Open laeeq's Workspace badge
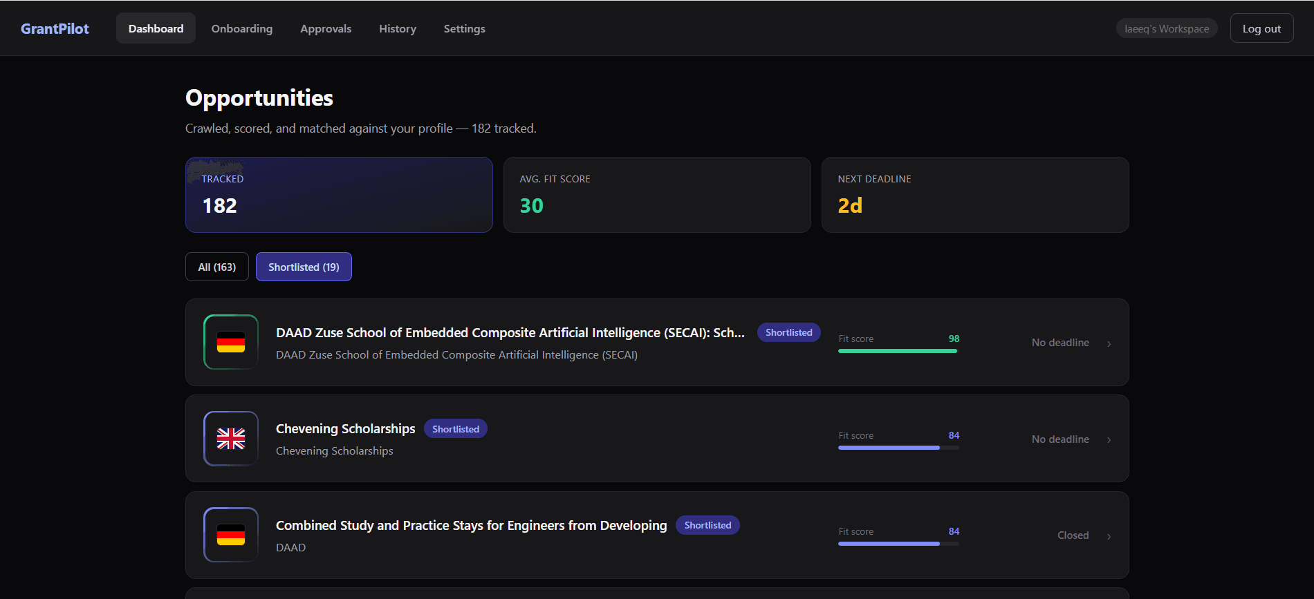1314x599 pixels. pyautogui.click(x=1167, y=28)
